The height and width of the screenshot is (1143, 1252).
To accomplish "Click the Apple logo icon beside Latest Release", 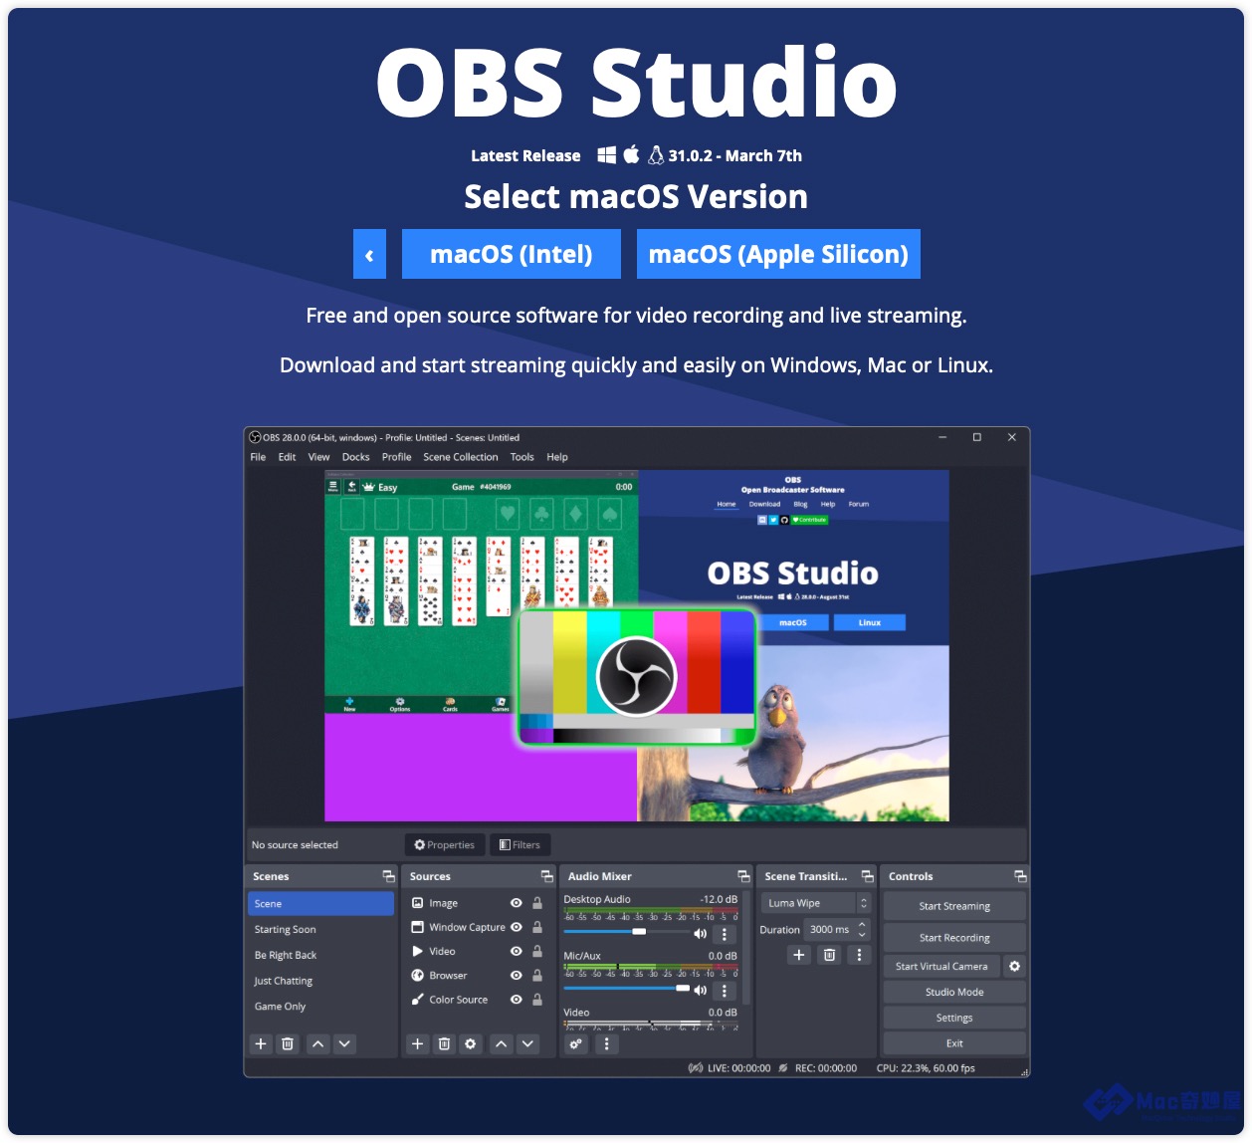I will coord(632,154).
